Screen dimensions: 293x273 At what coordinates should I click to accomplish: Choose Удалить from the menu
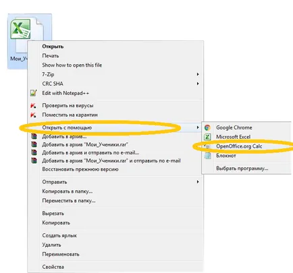pos(51,245)
